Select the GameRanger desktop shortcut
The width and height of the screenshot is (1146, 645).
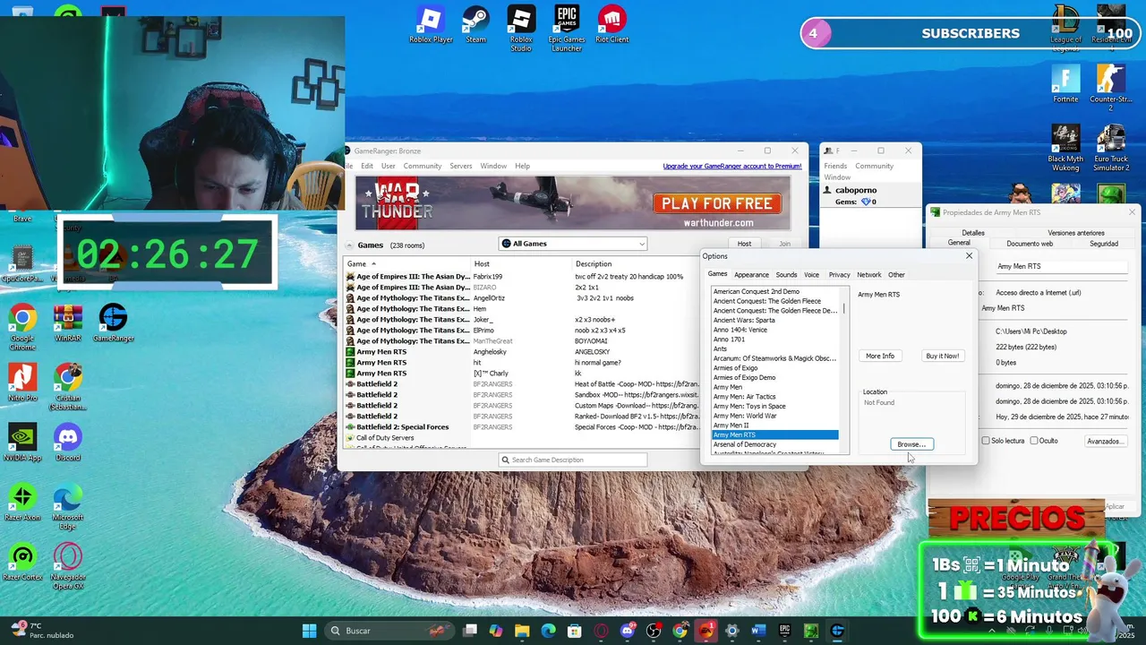113,323
